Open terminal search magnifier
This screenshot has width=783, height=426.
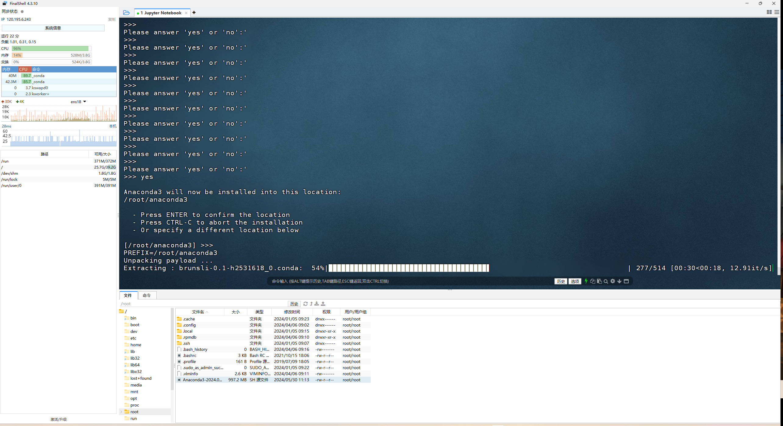coord(606,281)
